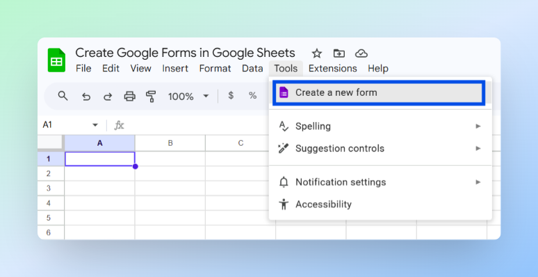The image size is (538, 277).
Task: Open the Data menu
Action: pos(252,69)
